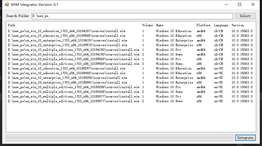262x146 pixels.
Task: Select cn multiple_editions x86_10189569 volume 1 path
Action: (x=74, y=59)
